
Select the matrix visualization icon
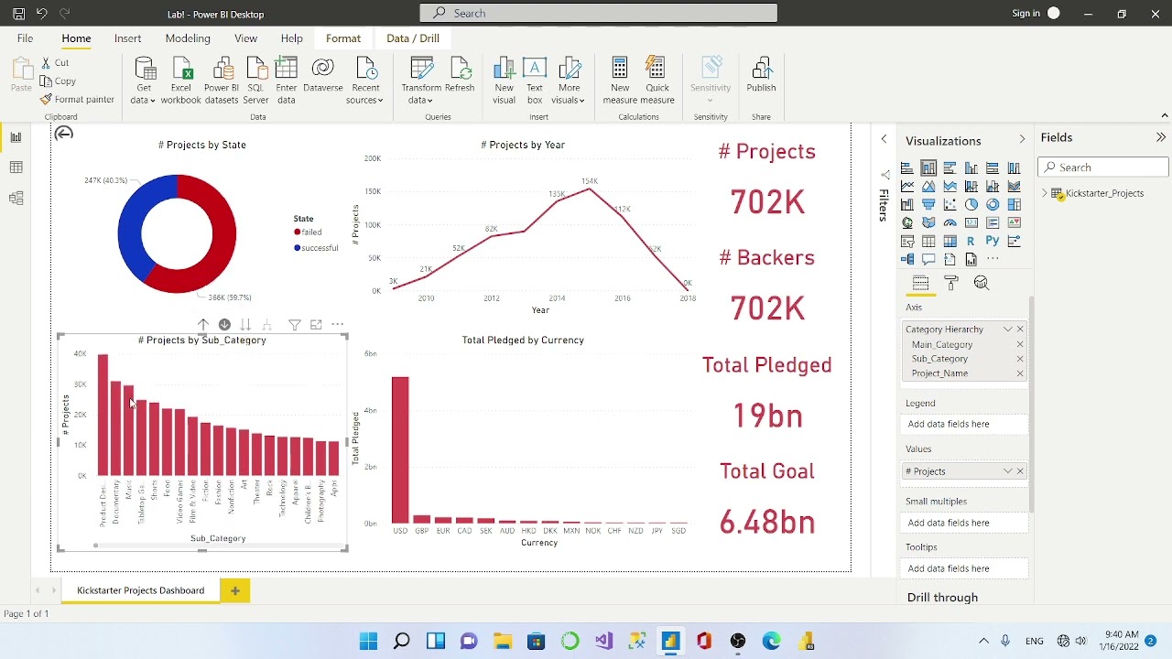point(950,242)
